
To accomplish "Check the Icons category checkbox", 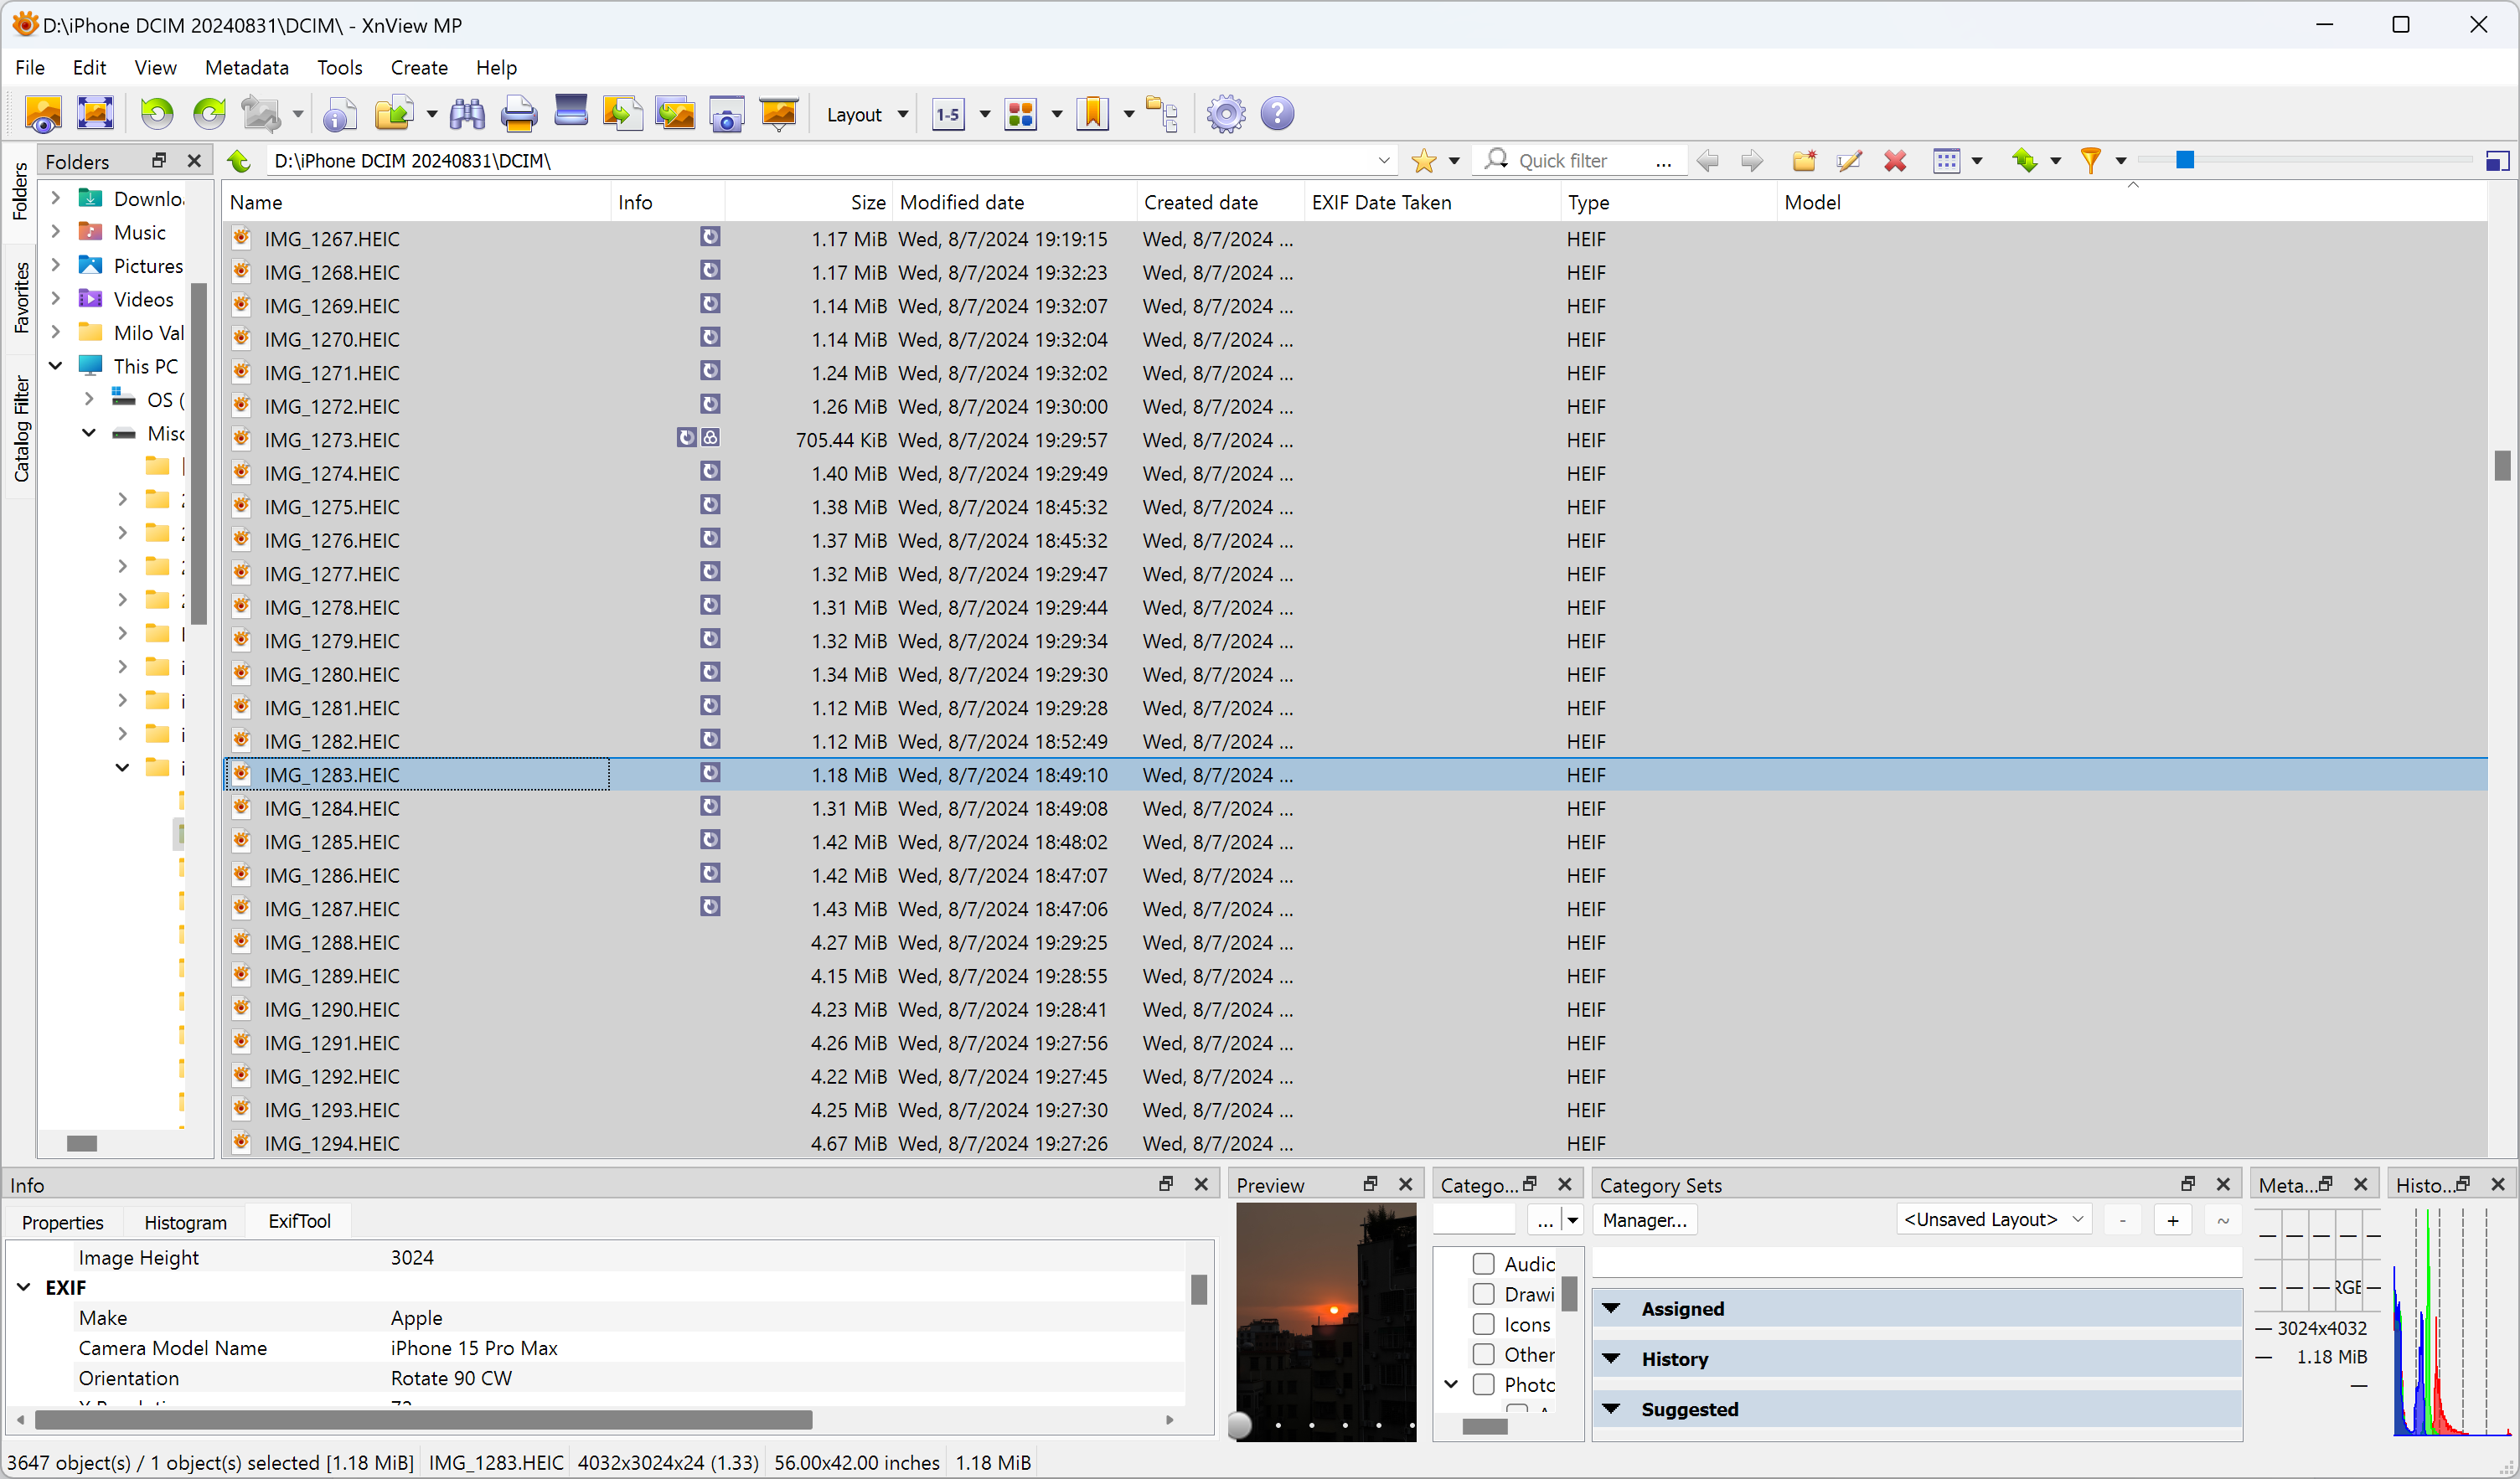I will pos(1483,1325).
